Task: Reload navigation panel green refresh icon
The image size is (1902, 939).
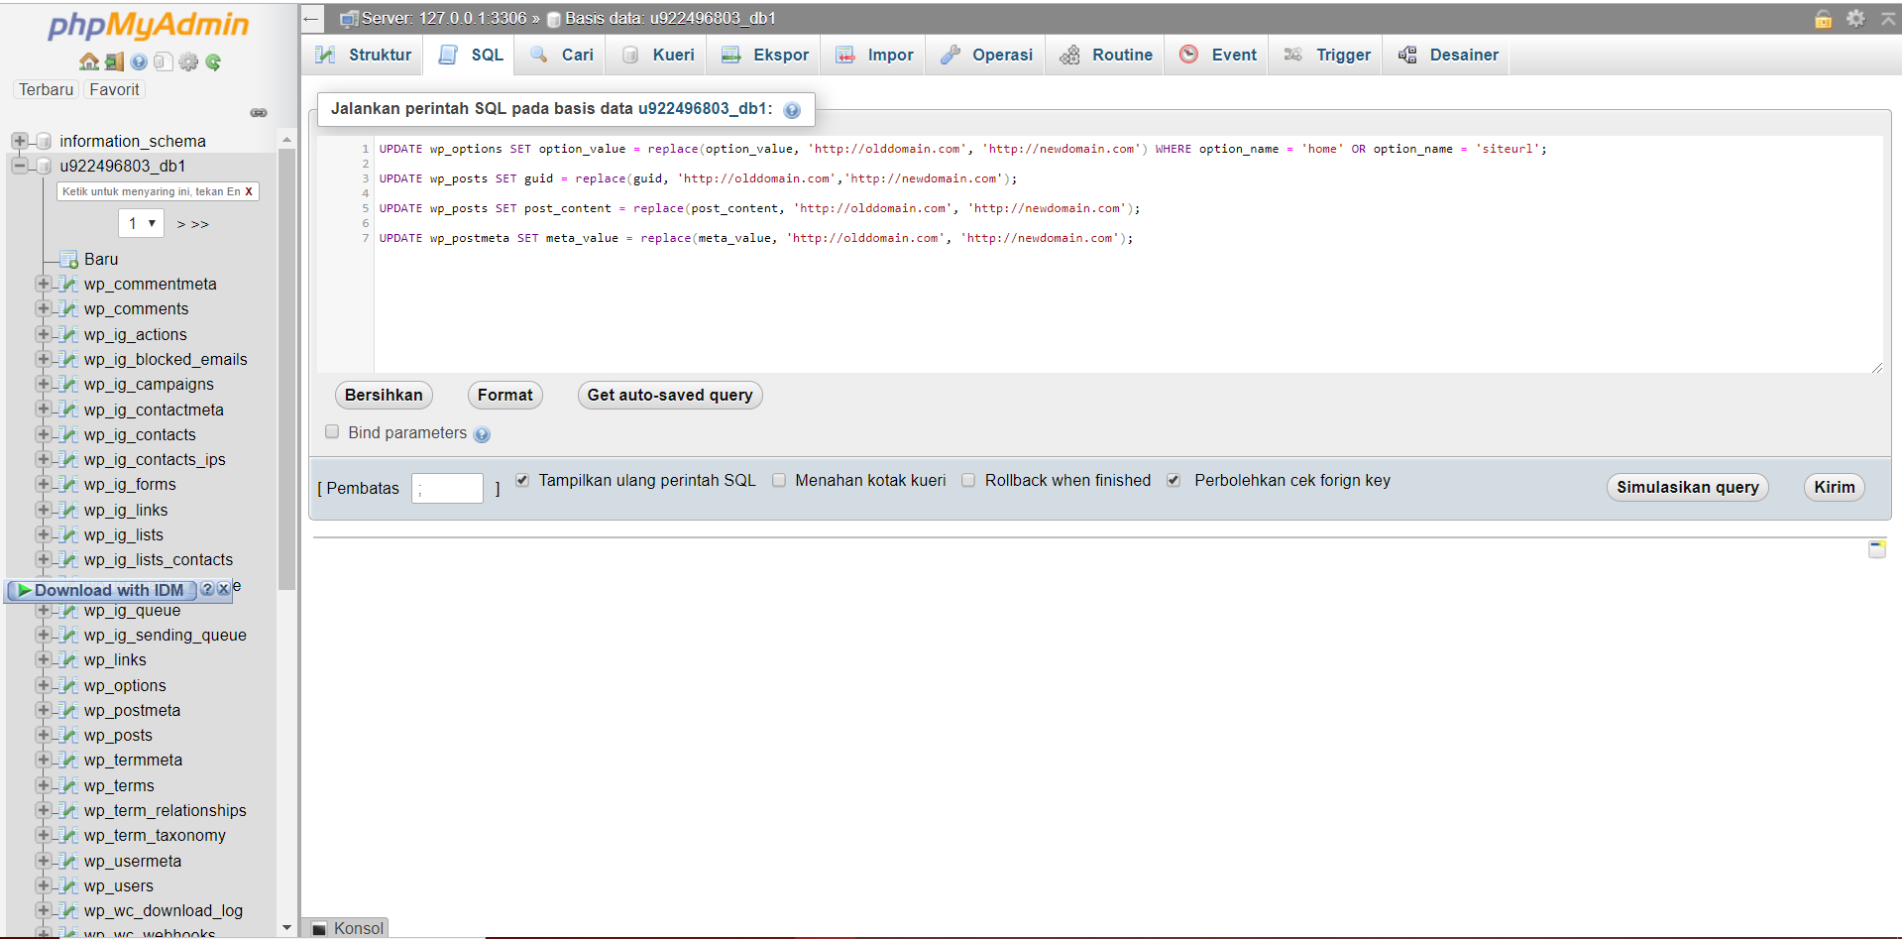Action: click(x=213, y=61)
